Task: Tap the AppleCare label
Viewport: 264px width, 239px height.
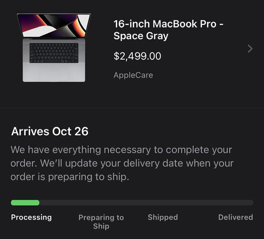Action: click(133, 75)
